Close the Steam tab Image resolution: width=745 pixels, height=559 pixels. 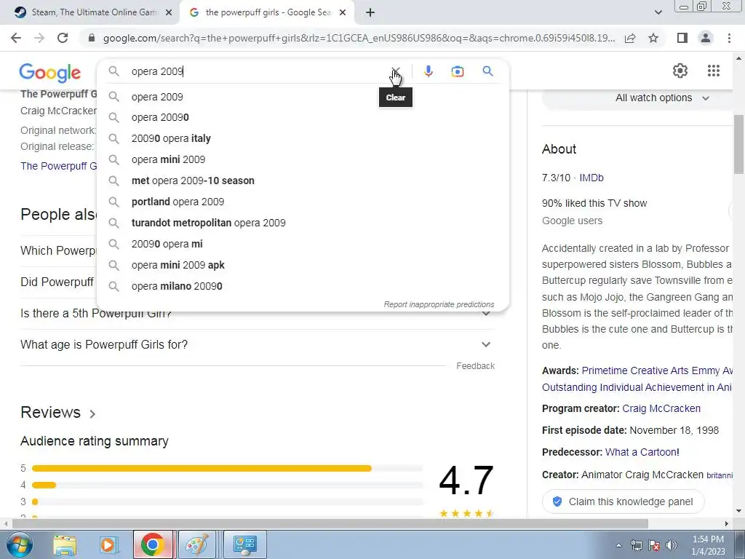pyautogui.click(x=169, y=13)
